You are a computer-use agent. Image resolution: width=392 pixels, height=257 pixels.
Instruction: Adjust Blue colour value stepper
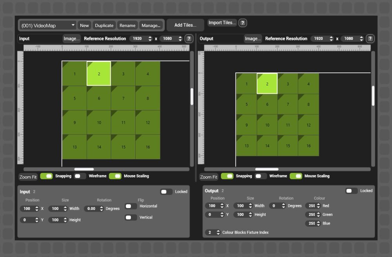(x=318, y=223)
